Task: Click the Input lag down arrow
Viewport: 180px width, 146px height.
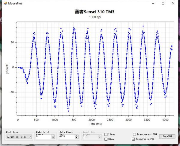Action: click(x=100, y=137)
